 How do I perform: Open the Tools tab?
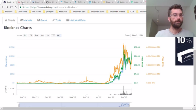(57, 20)
